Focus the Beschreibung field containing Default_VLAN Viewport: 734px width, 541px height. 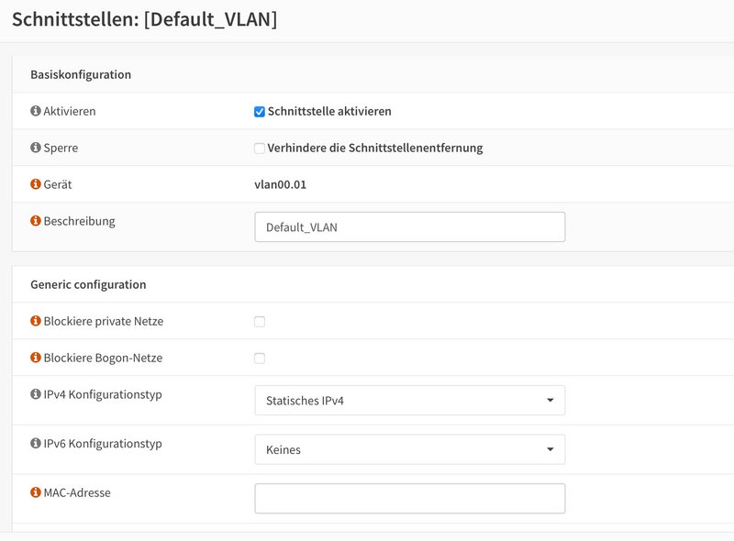(x=409, y=227)
